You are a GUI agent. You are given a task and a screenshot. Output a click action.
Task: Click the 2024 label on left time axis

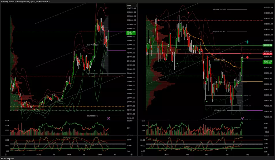tap(69, 155)
